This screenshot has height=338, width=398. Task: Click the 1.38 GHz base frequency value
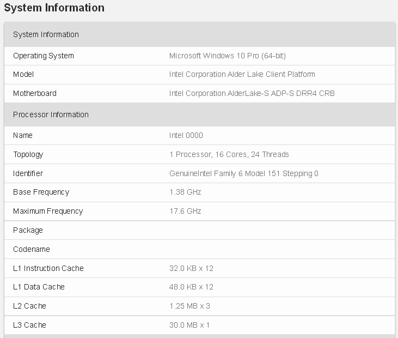(185, 192)
